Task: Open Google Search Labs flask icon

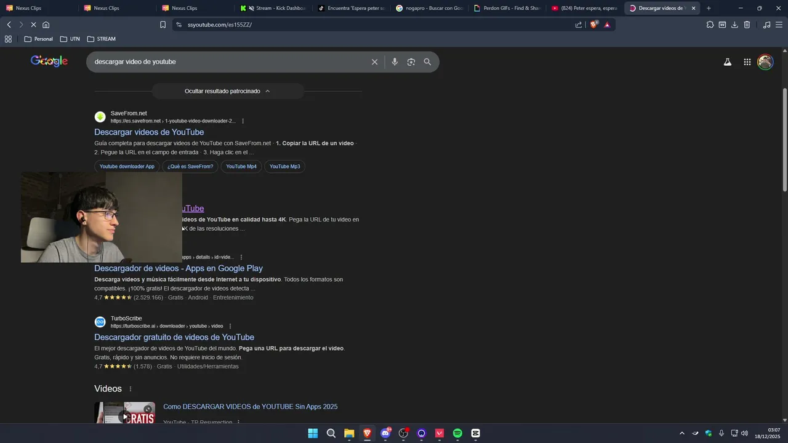Action: (728, 62)
